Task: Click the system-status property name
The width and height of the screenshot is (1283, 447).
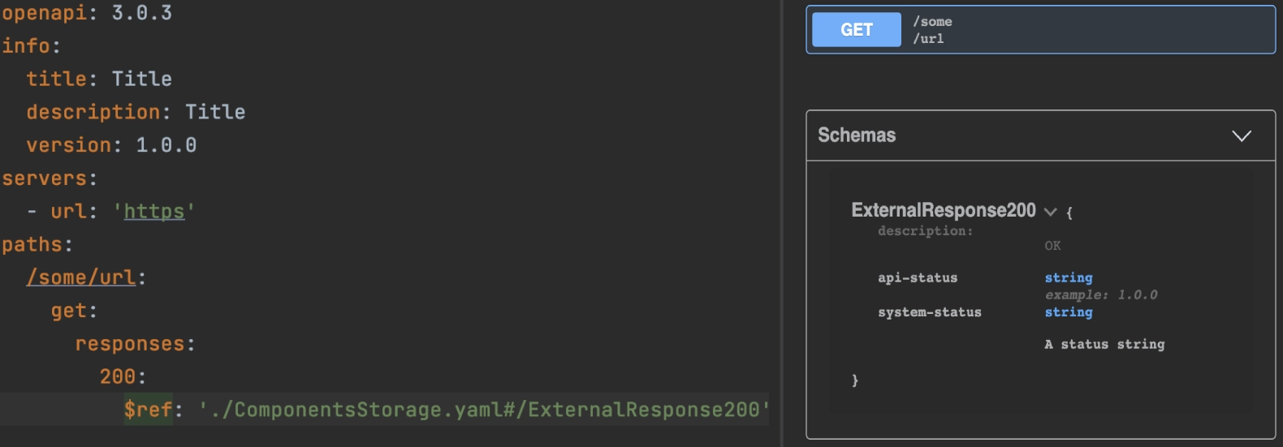Action: [x=930, y=312]
